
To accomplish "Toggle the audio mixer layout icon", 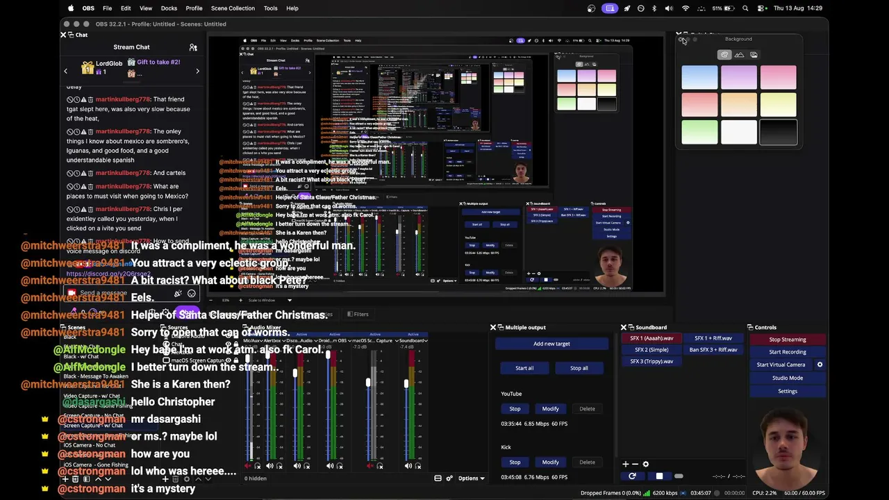I will (438, 478).
